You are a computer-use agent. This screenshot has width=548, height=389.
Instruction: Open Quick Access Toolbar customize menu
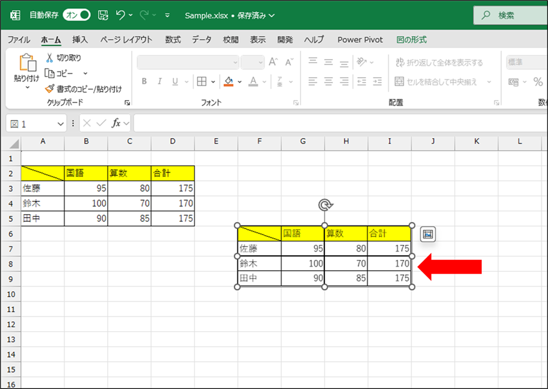(168, 15)
